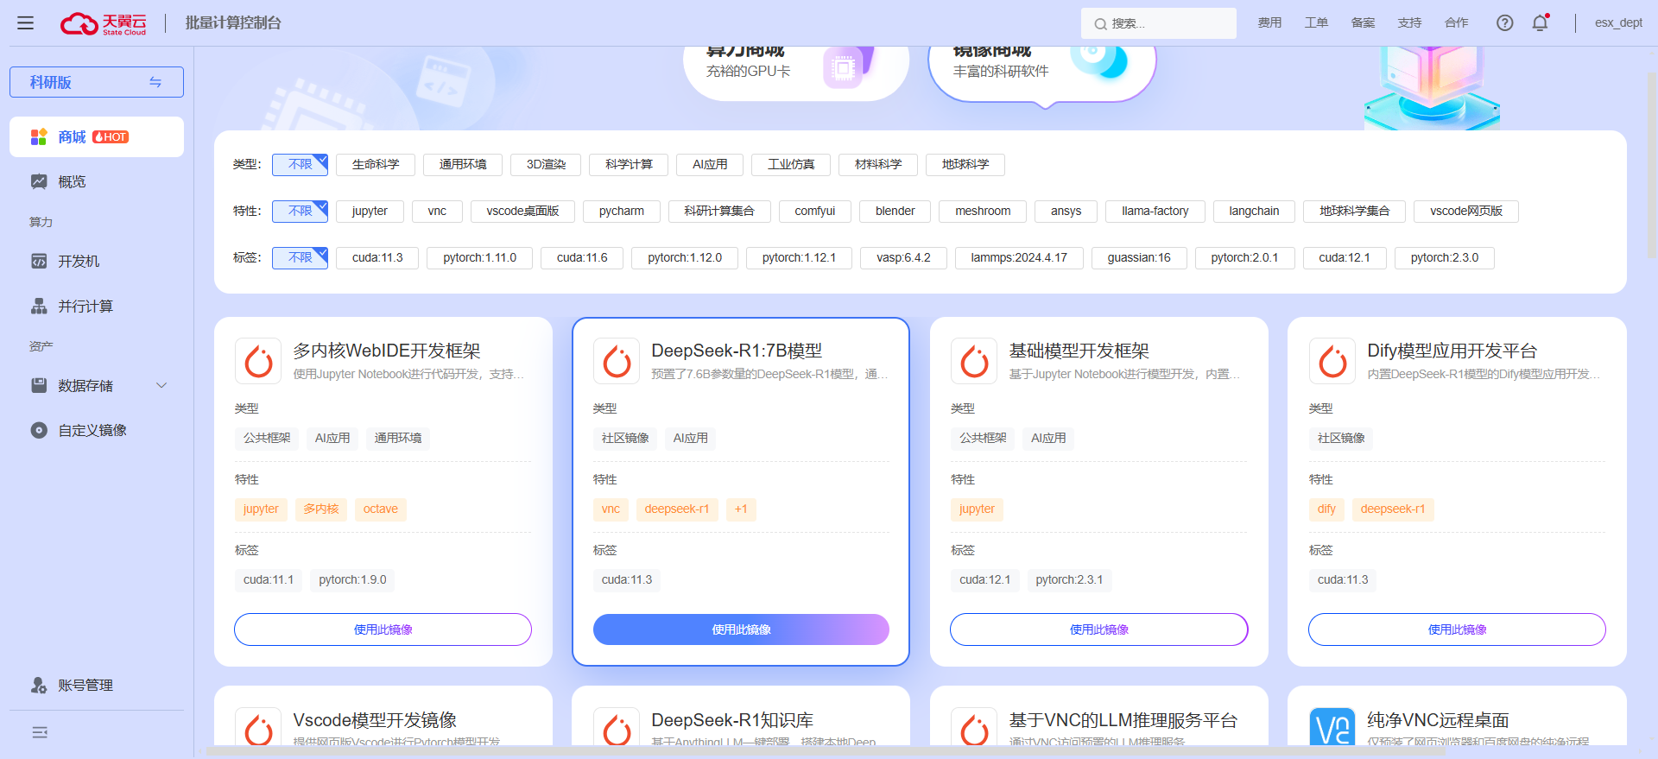Image resolution: width=1658 pixels, height=759 pixels.
Task: Open the hamburger menu at top left
Action: pyautogui.click(x=26, y=23)
